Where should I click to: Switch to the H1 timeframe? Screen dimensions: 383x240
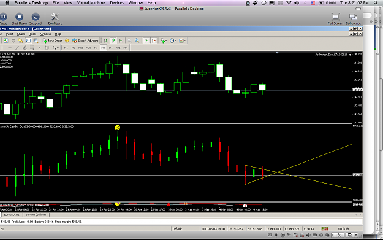click(x=96, y=48)
